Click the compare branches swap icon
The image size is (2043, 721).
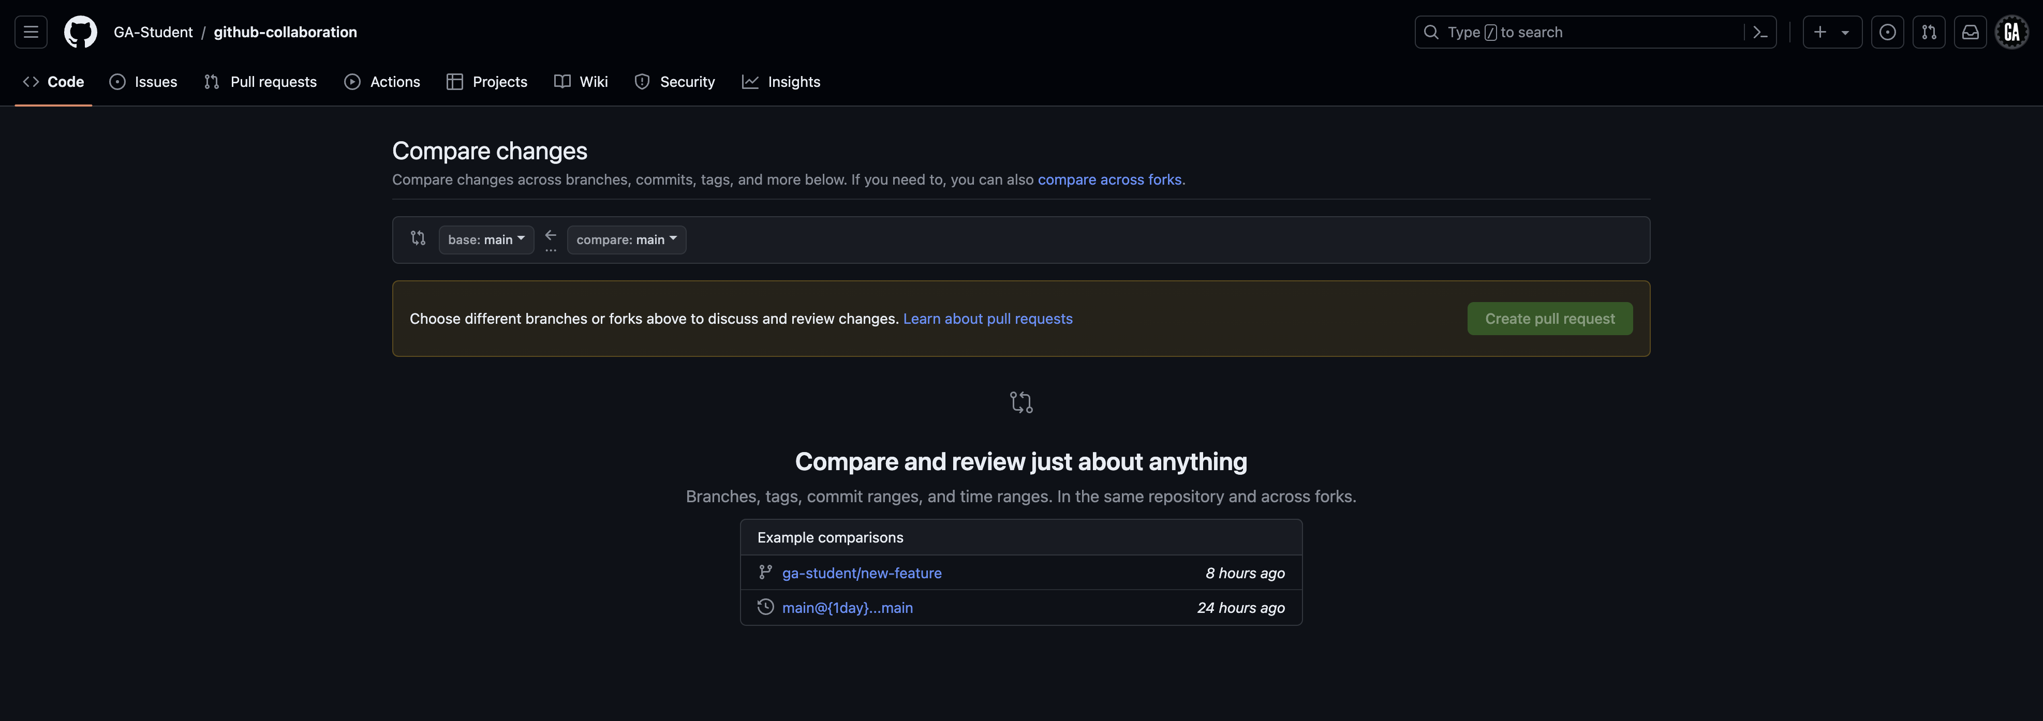tap(417, 238)
